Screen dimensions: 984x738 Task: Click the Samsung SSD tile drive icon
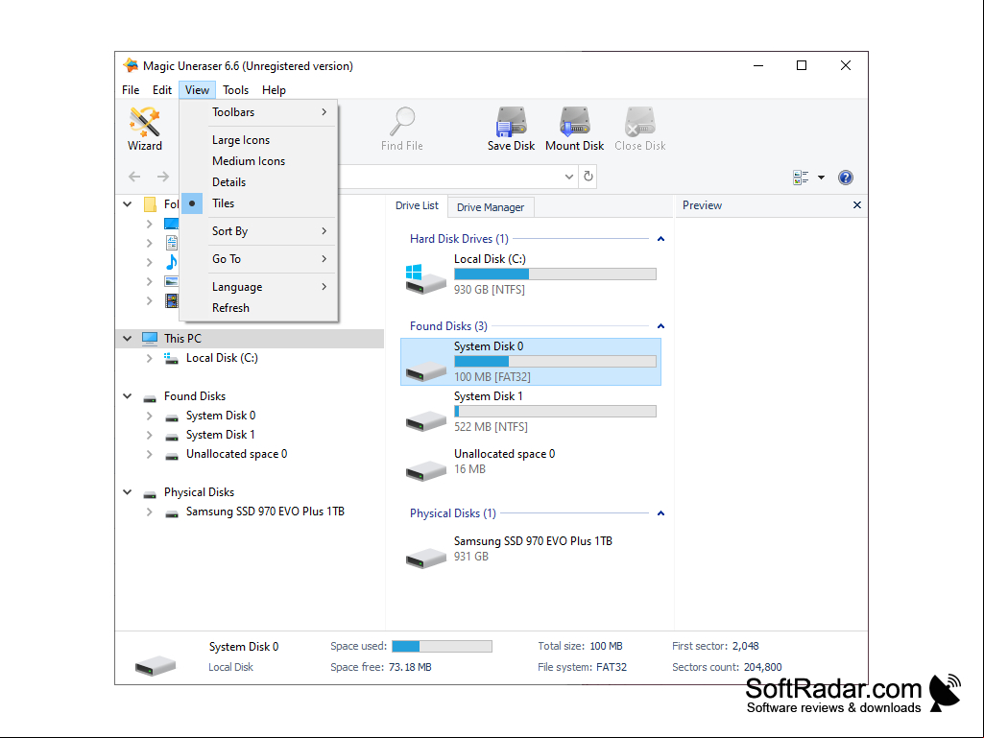pos(425,558)
